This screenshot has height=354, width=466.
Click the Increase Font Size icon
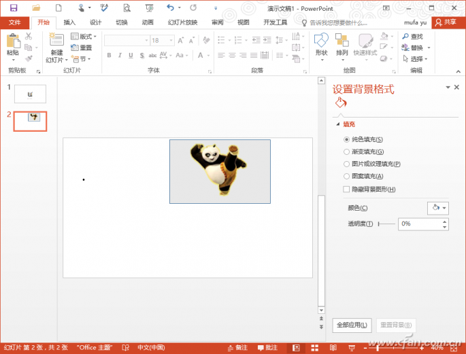(181, 40)
